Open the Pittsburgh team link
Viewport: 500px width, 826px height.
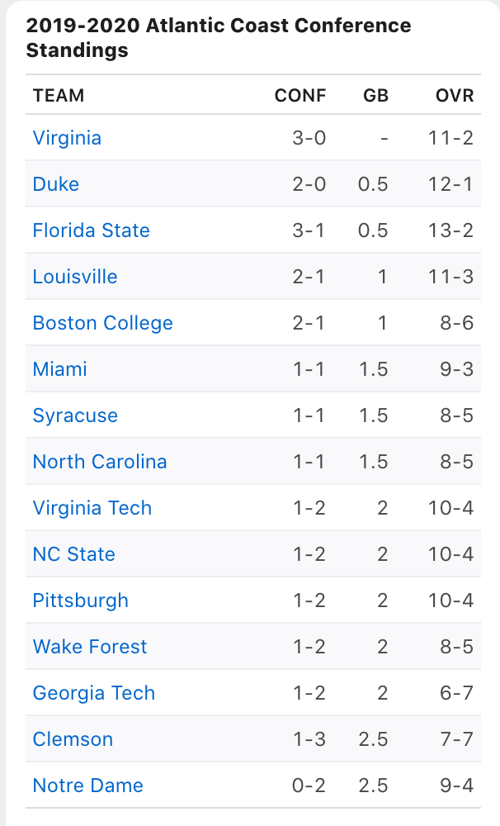[x=81, y=601]
